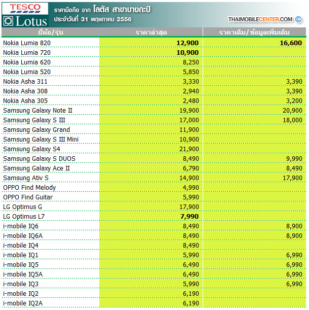Select i-mobile IQ2A model name
The image size is (309, 310).
(23, 303)
